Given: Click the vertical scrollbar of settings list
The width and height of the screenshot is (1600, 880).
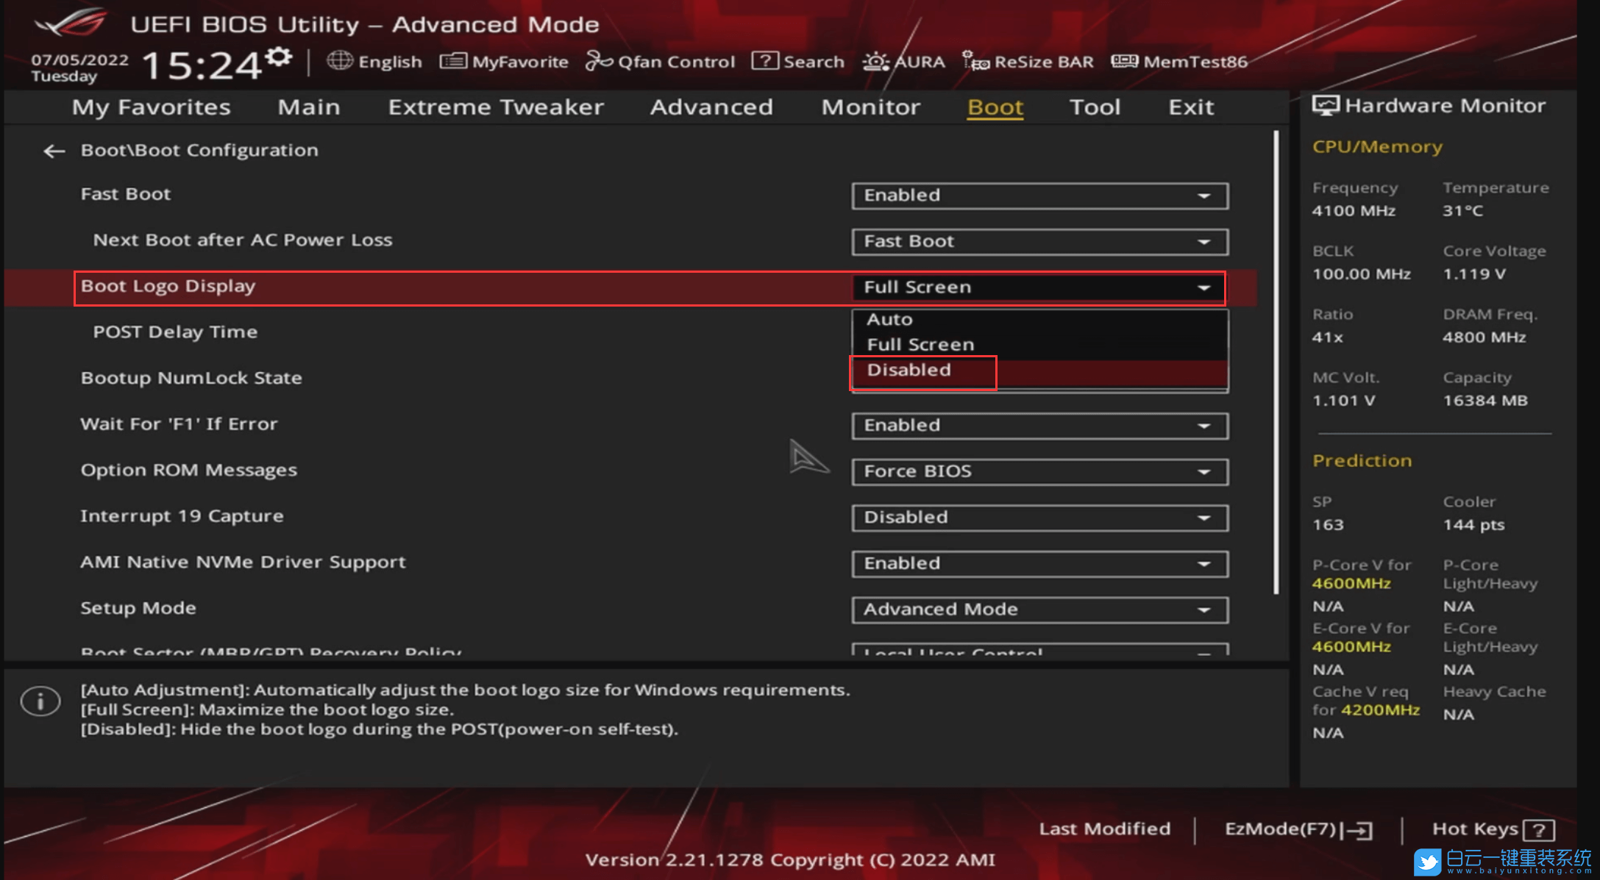Looking at the screenshot, I should click(1276, 360).
